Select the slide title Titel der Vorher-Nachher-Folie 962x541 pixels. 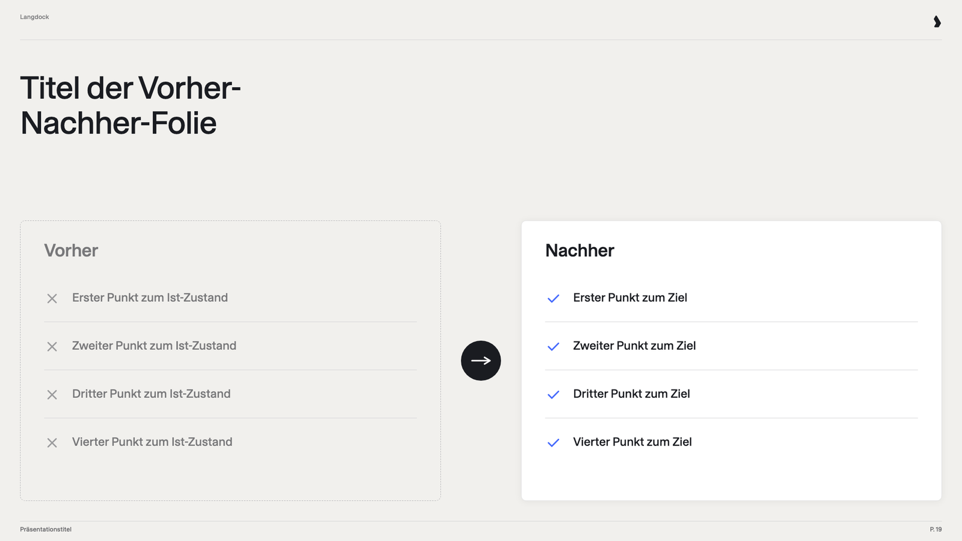(x=130, y=105)
